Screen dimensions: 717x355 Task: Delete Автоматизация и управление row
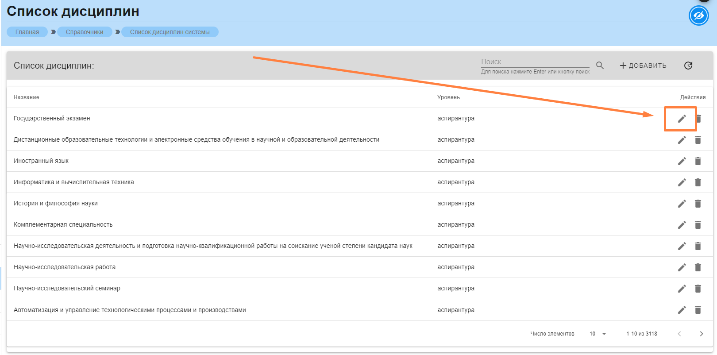coord(698,310)
